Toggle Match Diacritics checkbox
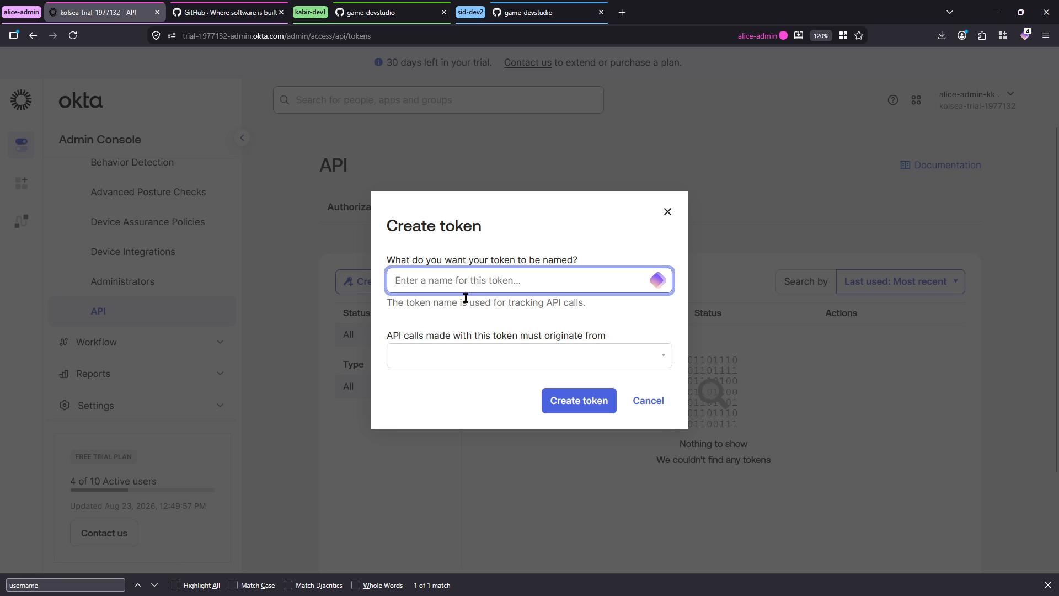This screenshot has width=1059, height=596. tap(288, 585)
